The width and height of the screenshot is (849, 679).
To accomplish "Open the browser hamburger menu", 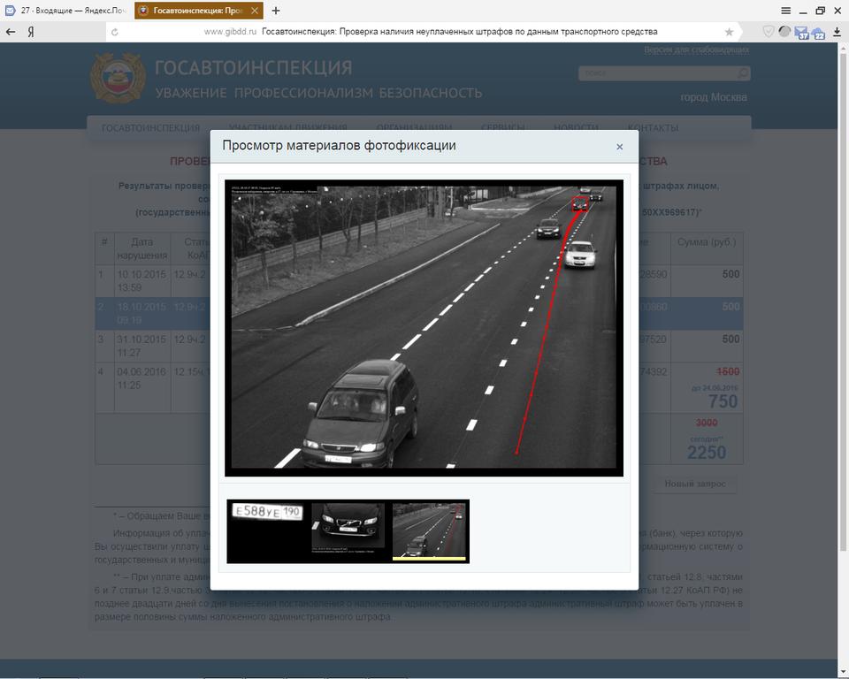I will pos(785,11).
